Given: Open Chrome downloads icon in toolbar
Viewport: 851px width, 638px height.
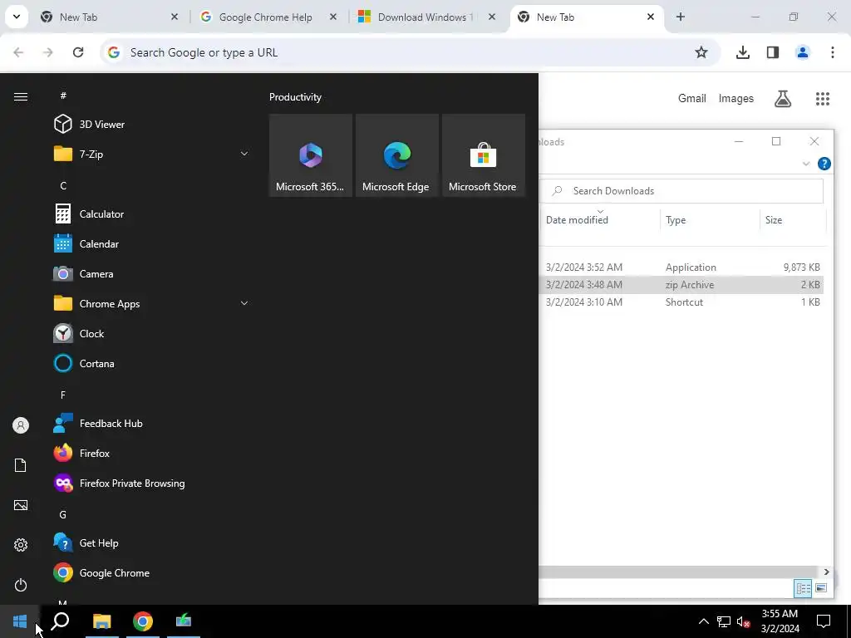Looking at the screenshot, I should (742, 52).
